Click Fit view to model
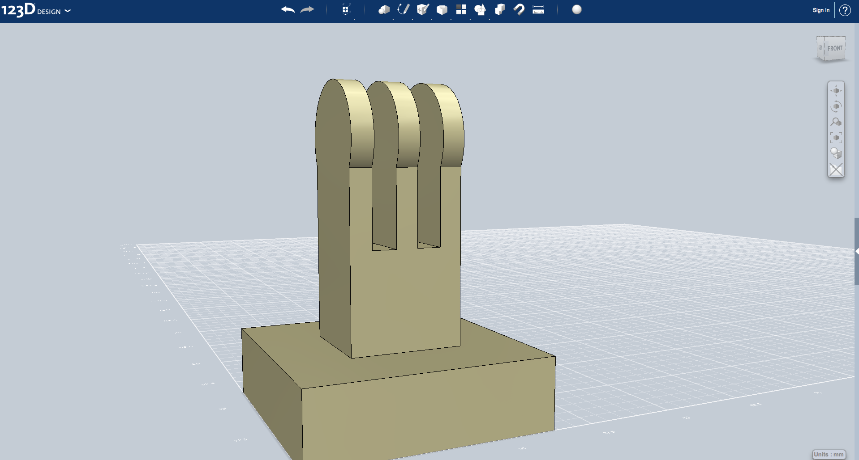This screenshot has width=859, height=460. tap(836, 138)
